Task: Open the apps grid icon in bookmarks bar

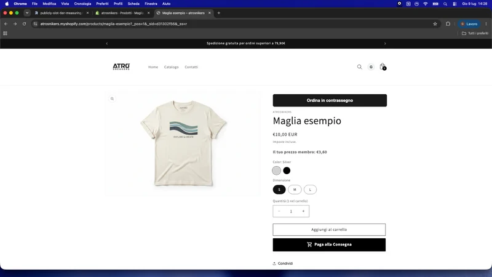Action: tap(5, 33)
